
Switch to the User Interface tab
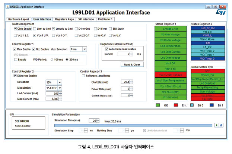(42, 19)
